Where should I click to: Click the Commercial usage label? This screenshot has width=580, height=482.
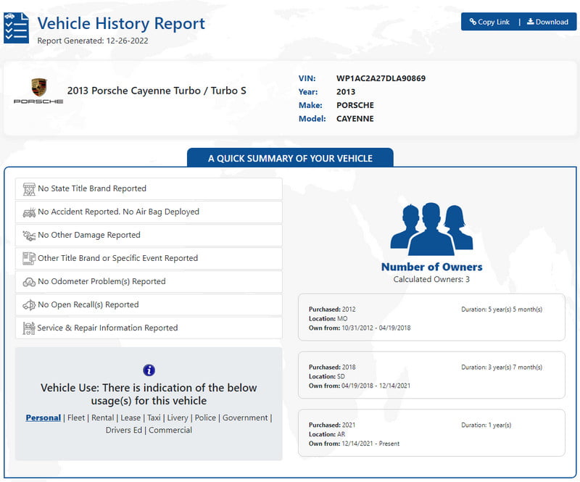tap(170, 431)
